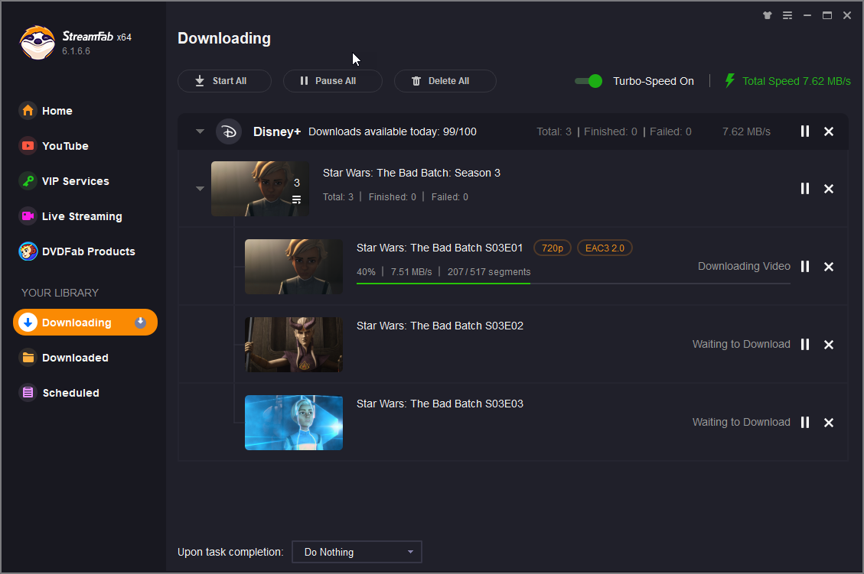Open the hamburger main menu
This screenshot has width=864, height=574.
click(x=787, y=15)
